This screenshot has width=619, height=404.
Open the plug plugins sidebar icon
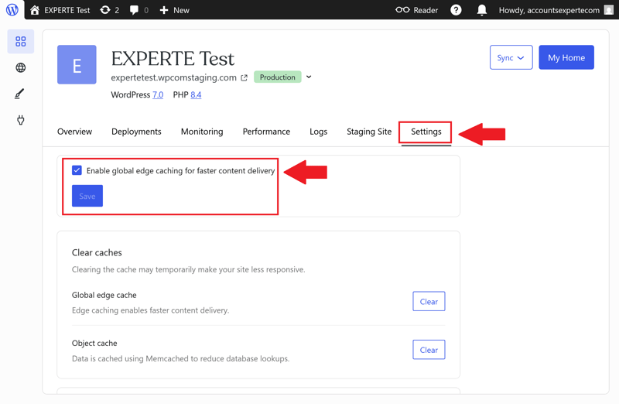21,120
